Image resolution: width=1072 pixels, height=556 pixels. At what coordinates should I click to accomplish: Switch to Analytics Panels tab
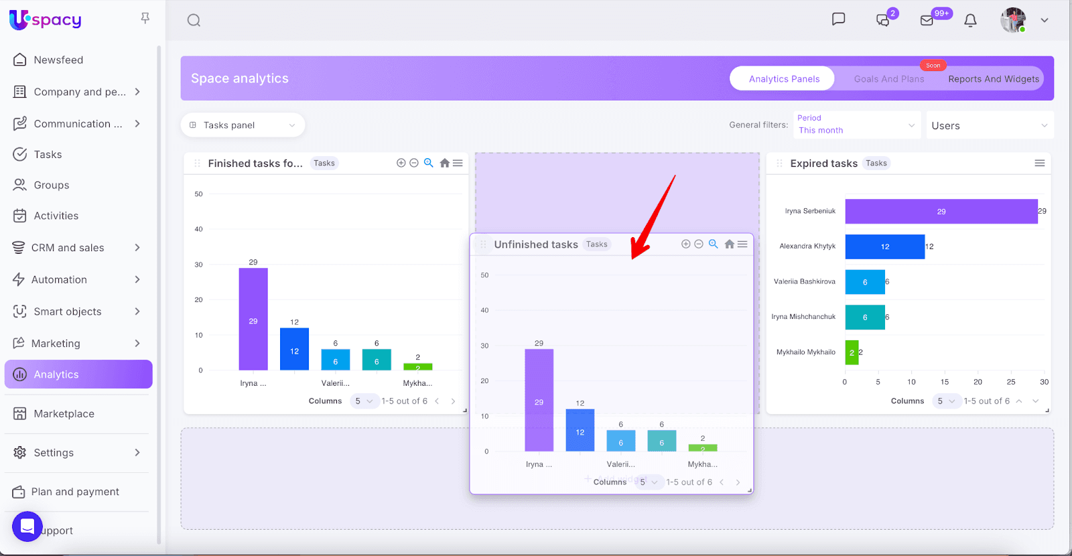(x=783, y=79)
